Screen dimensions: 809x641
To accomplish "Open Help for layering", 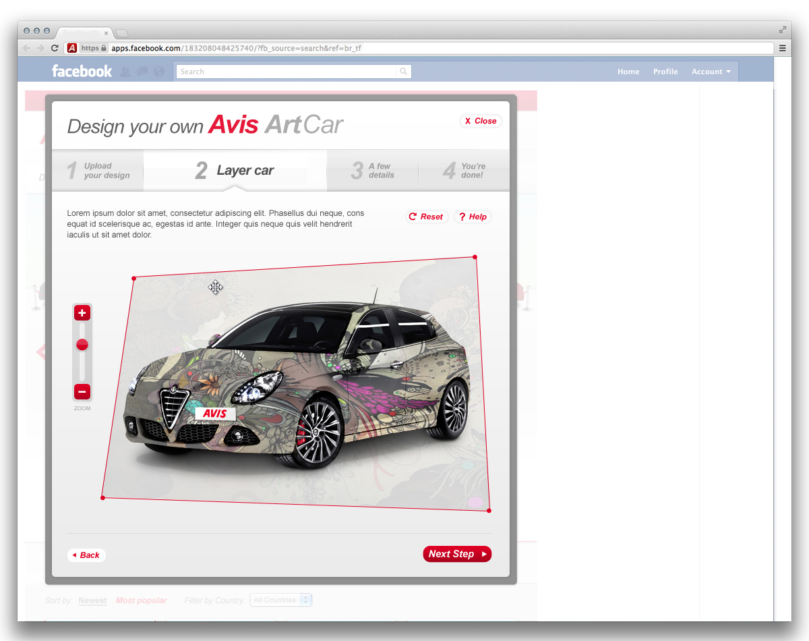I will coord(473,217).
